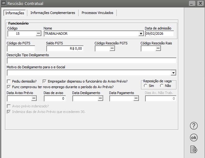This screenshot has height=158, width=205.
Task: Open employee Código lookup ellipsis button
Action: tap(39, 34)
